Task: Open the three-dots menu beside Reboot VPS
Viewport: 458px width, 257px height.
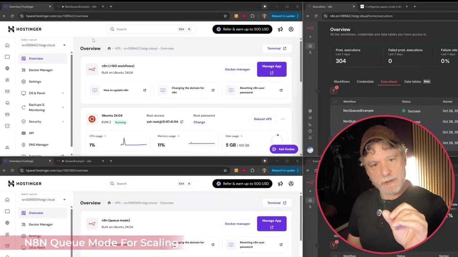Action: pos(283,119)
